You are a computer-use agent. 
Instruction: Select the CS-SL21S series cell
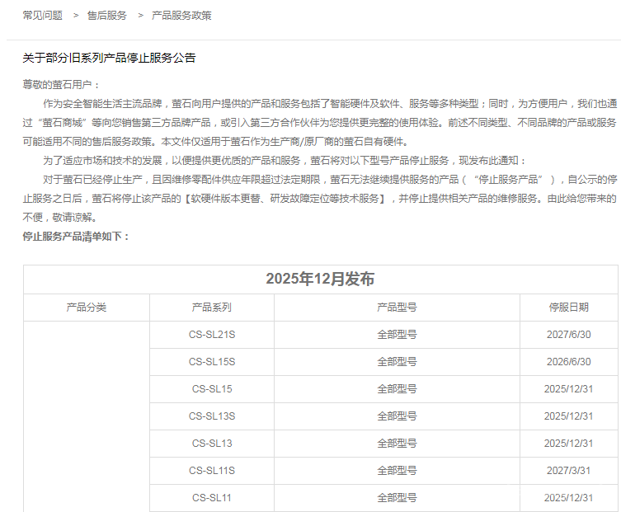(212, 334)
